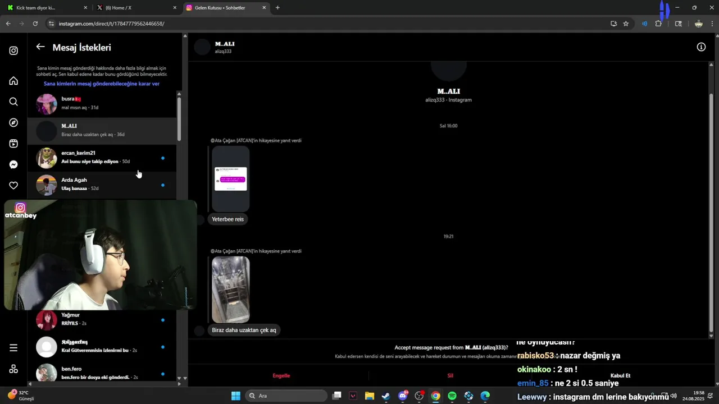Open Steam from taskbar
This screenshot has height=404, width=719.
386,396
